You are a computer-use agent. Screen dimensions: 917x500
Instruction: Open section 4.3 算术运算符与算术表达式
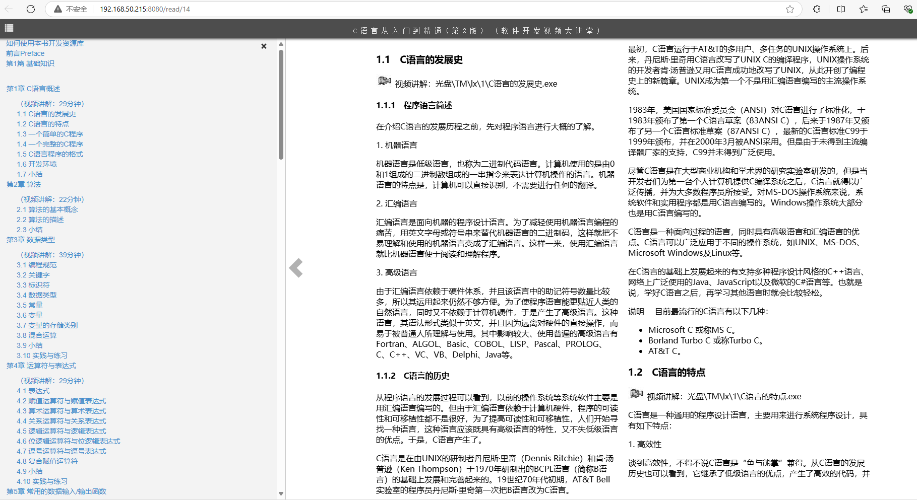(62, 411)
